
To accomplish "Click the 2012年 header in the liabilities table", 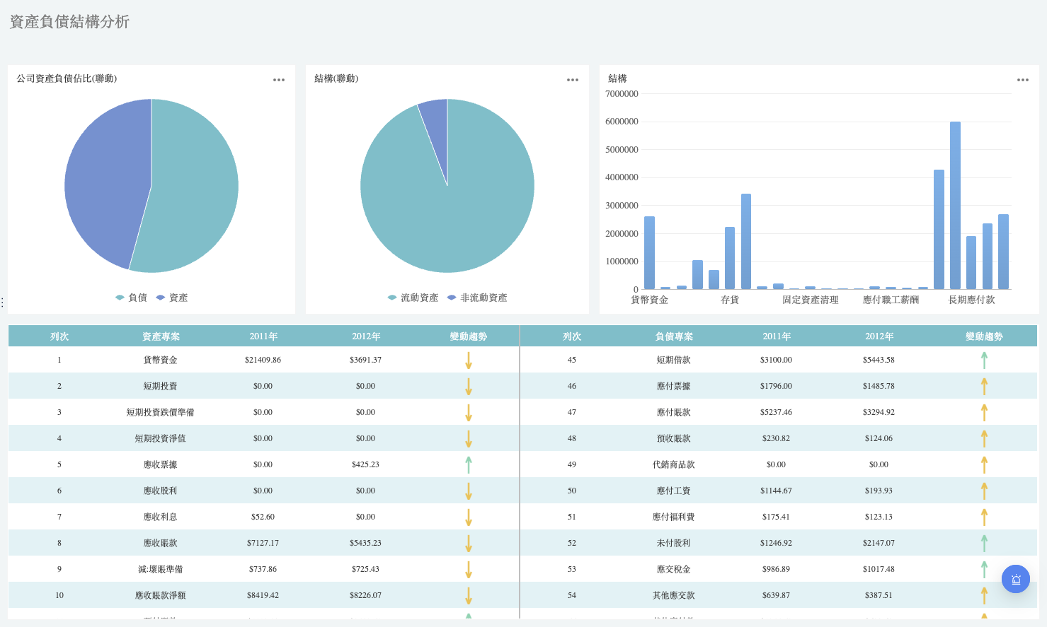I will pyautogui.click(x=879, y=336).
